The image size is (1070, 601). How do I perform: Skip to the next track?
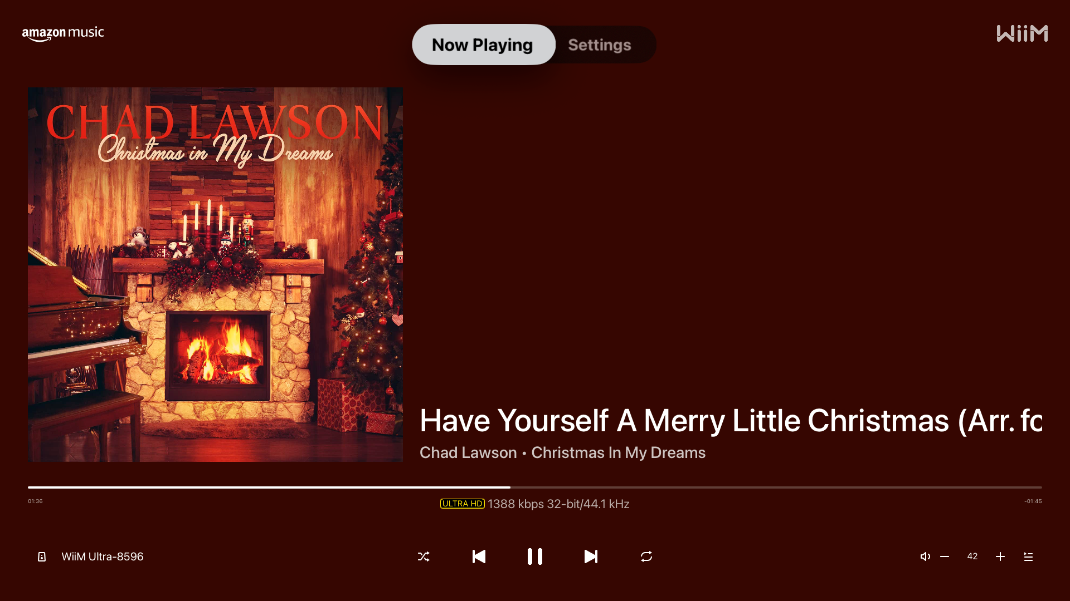pyautogui.click(x=591, y=556)
